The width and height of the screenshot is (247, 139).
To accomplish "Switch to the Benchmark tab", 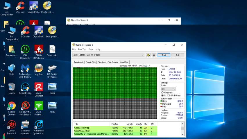I will (78, 63).
